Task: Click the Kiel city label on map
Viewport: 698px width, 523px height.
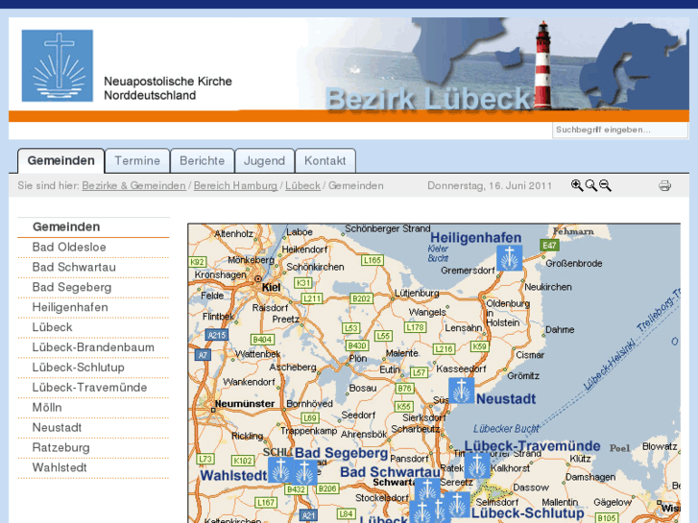Action: point(271,287)
